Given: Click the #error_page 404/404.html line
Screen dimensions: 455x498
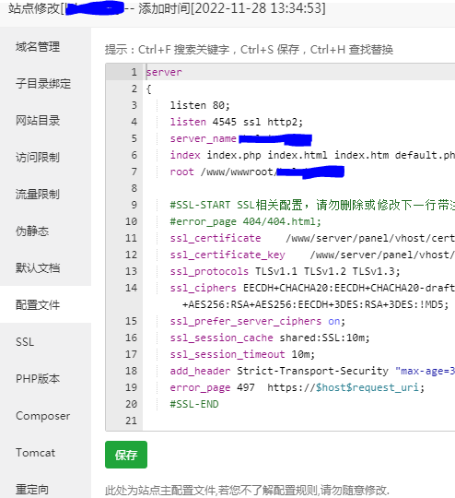Looking at the screenshot, I should 246,221.
